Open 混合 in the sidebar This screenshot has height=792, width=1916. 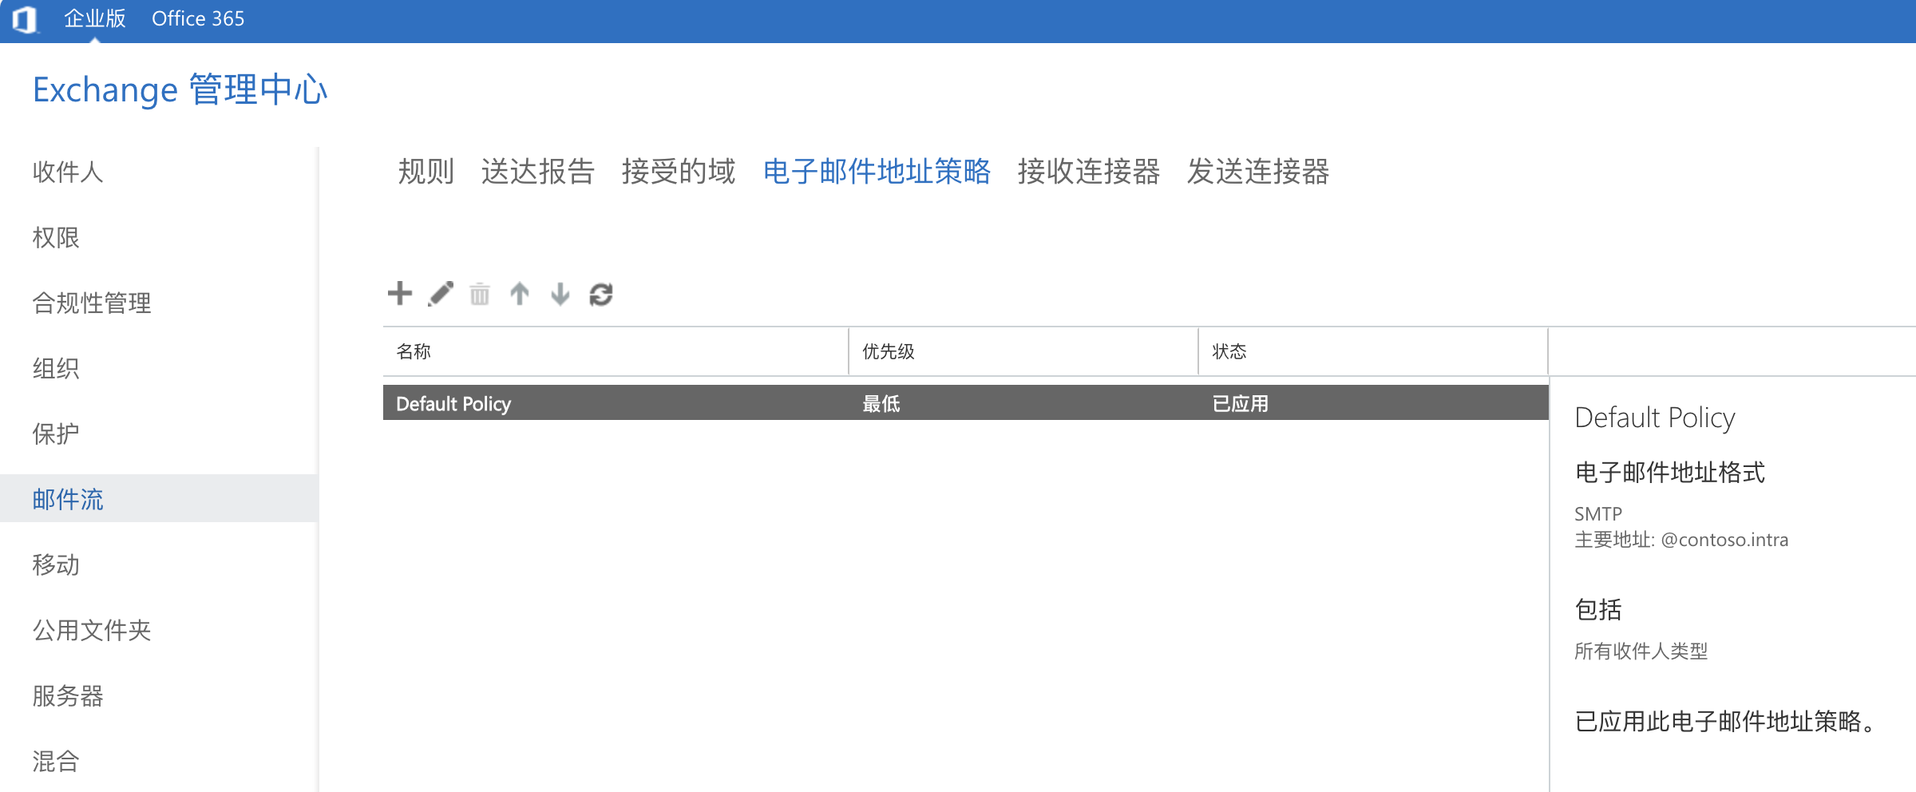[56, 761]
